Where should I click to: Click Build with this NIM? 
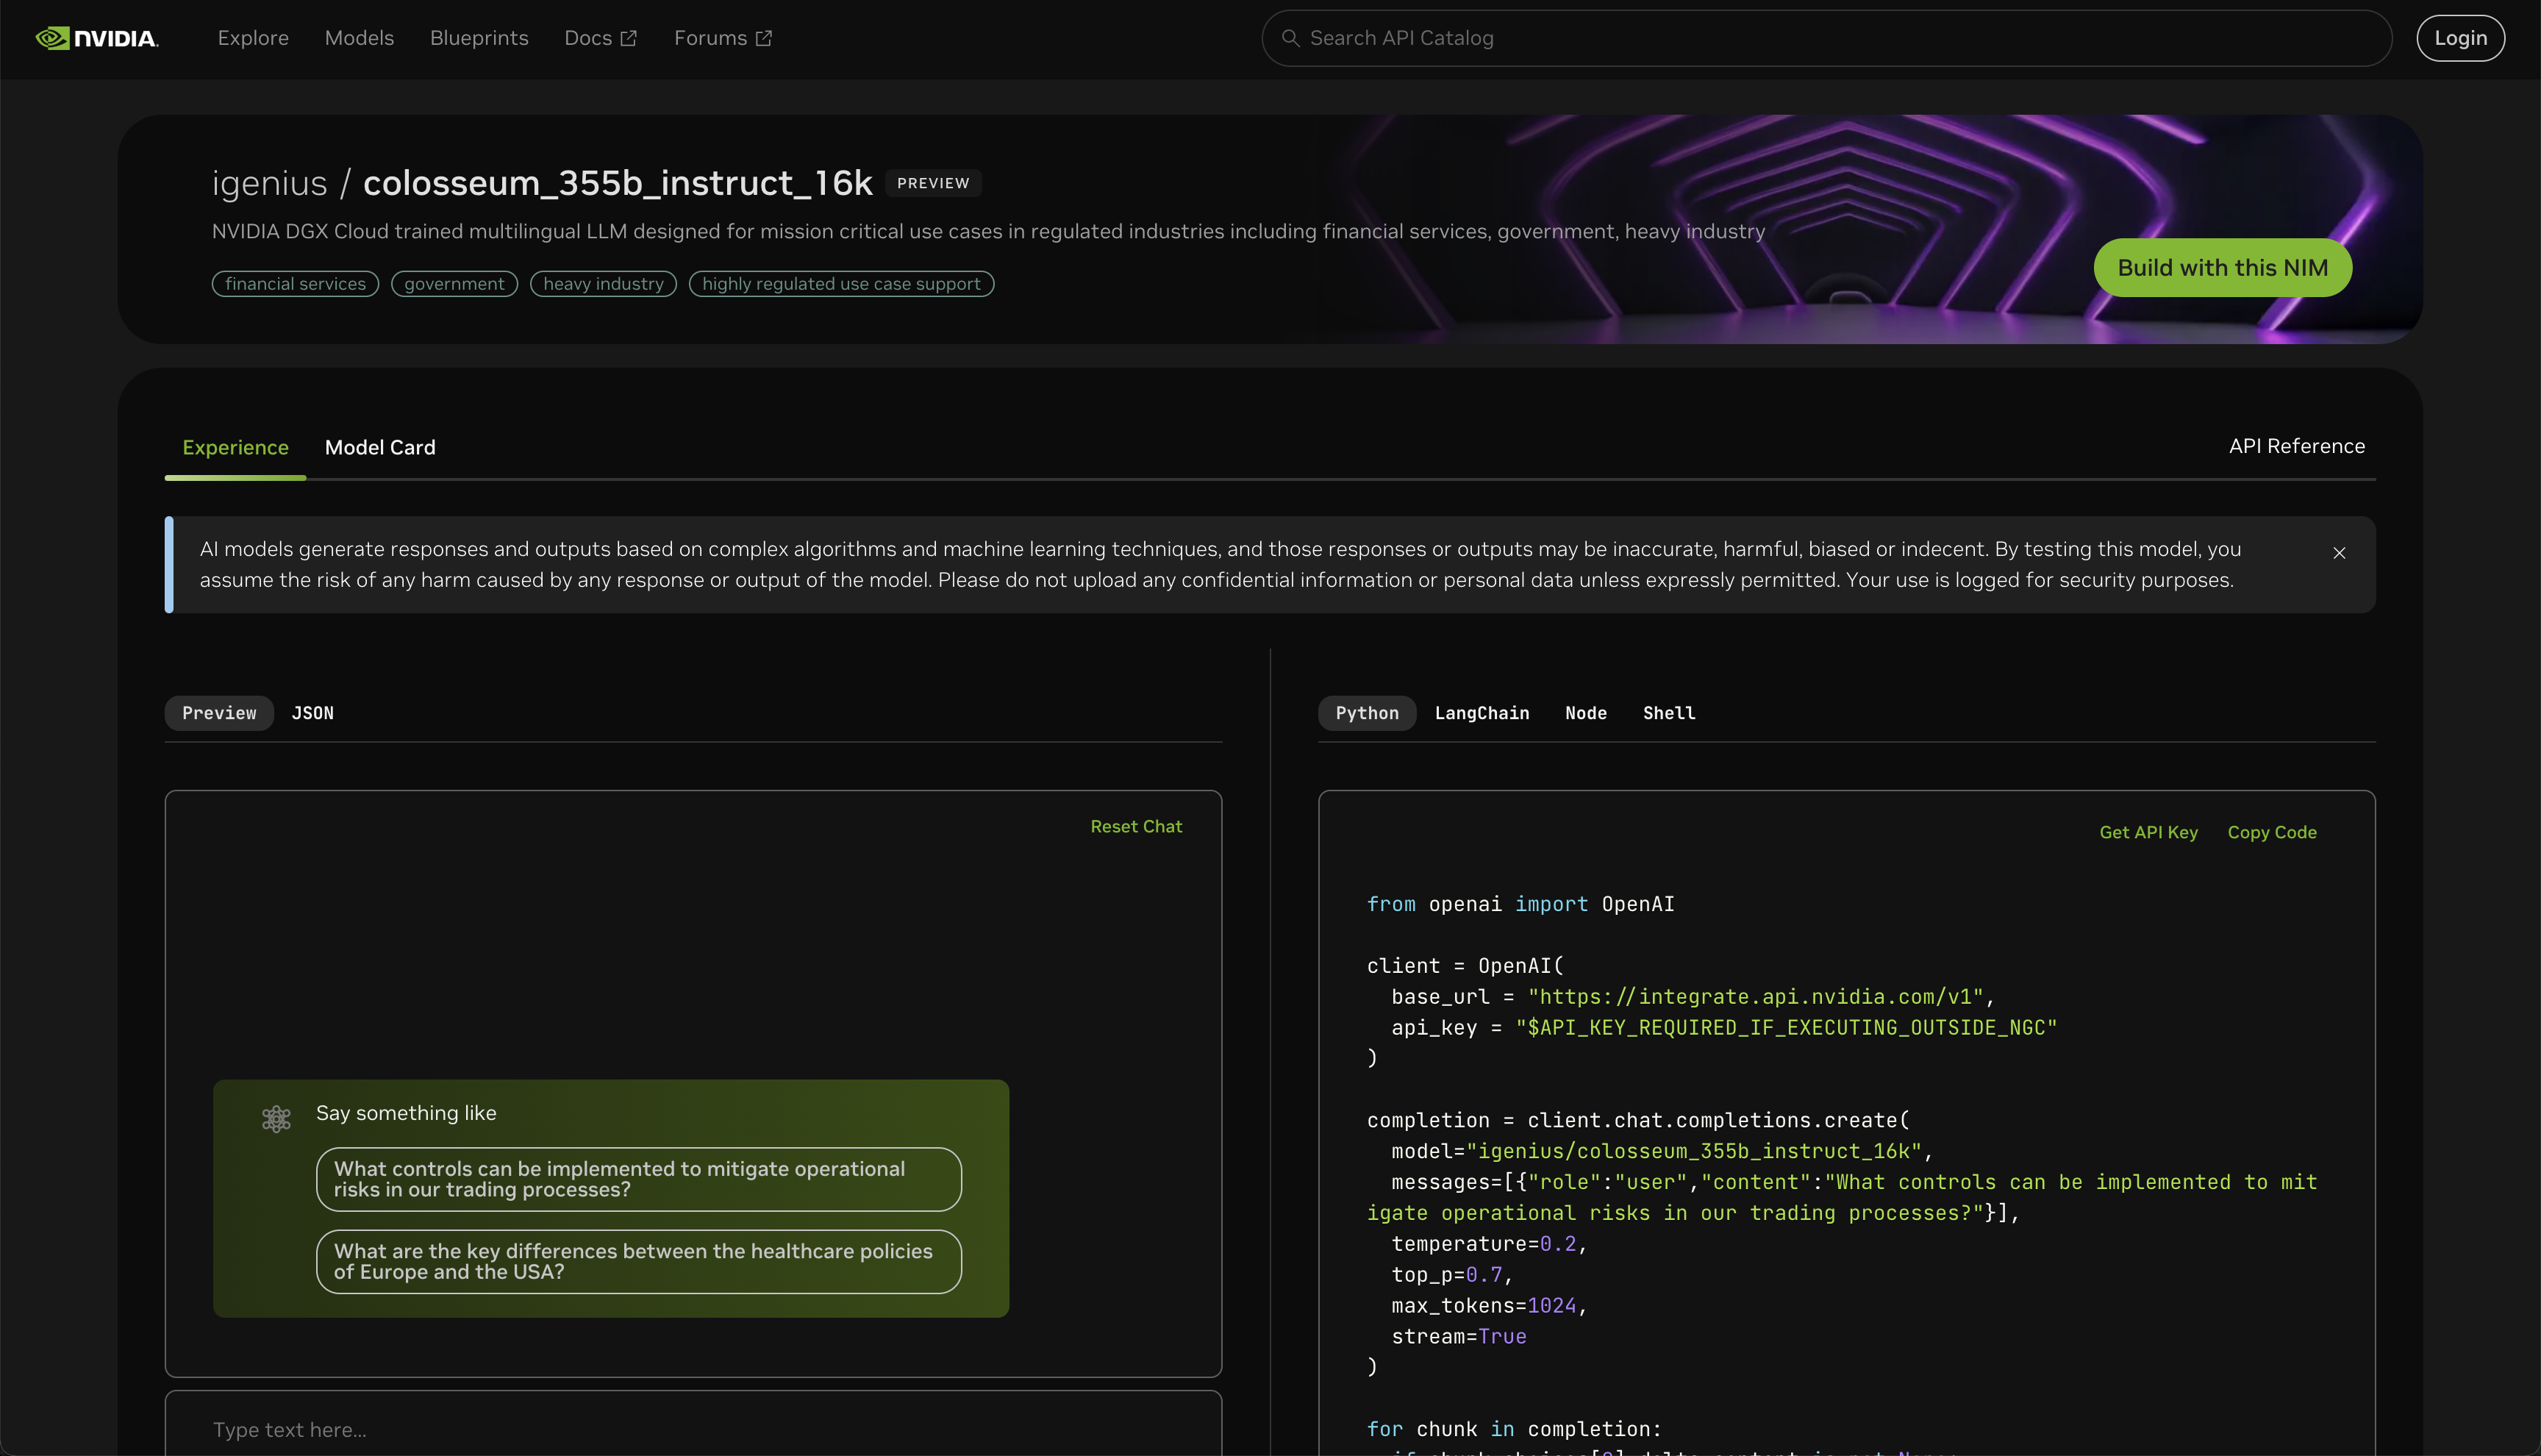(2222, 267)
